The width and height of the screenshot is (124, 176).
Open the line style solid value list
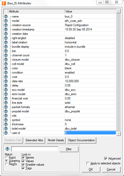[x=90, y=103]
